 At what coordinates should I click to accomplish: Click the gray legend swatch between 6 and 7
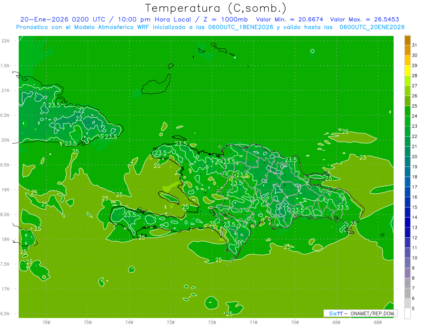(407, 293)
